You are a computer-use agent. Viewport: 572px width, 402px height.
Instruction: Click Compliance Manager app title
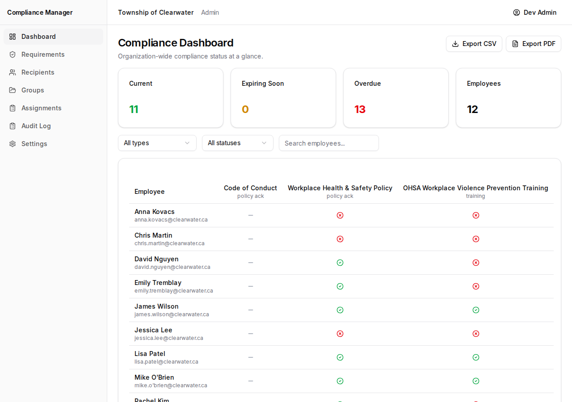[40, 13]
